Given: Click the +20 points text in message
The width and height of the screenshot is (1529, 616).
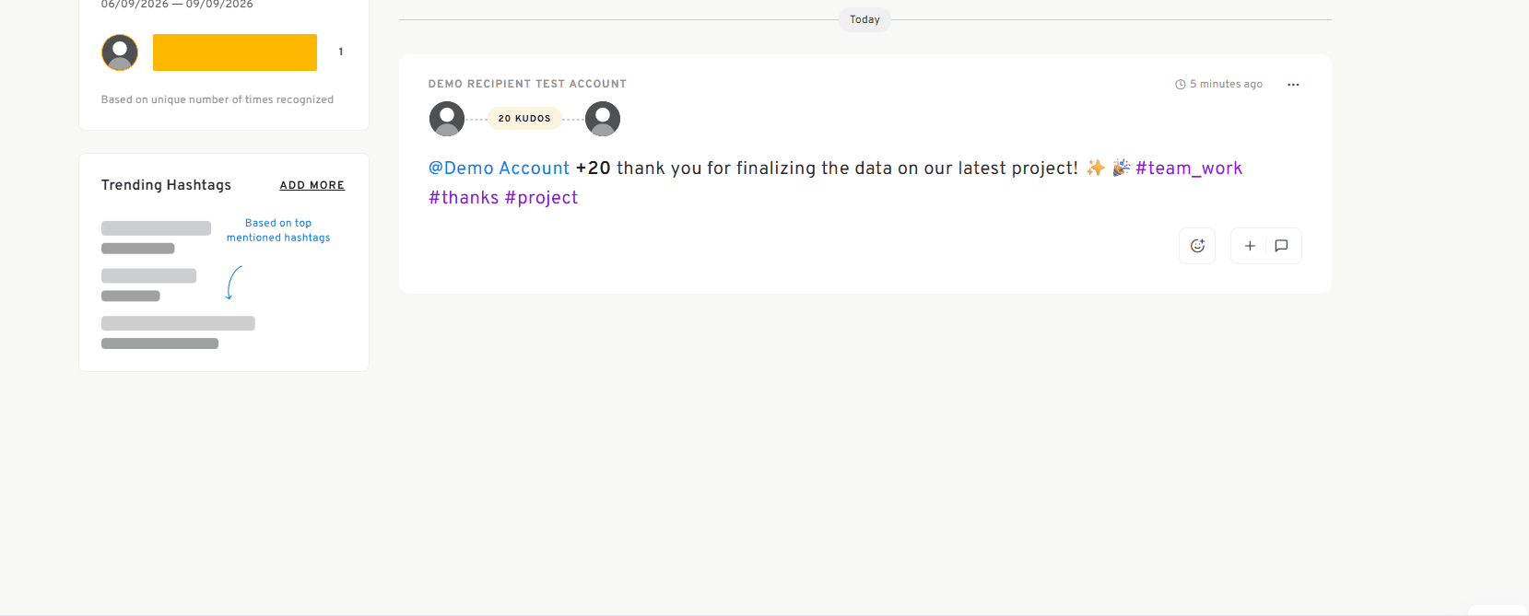Looking at the screenshot, I should pyautogui.click(x=594, y=169).
